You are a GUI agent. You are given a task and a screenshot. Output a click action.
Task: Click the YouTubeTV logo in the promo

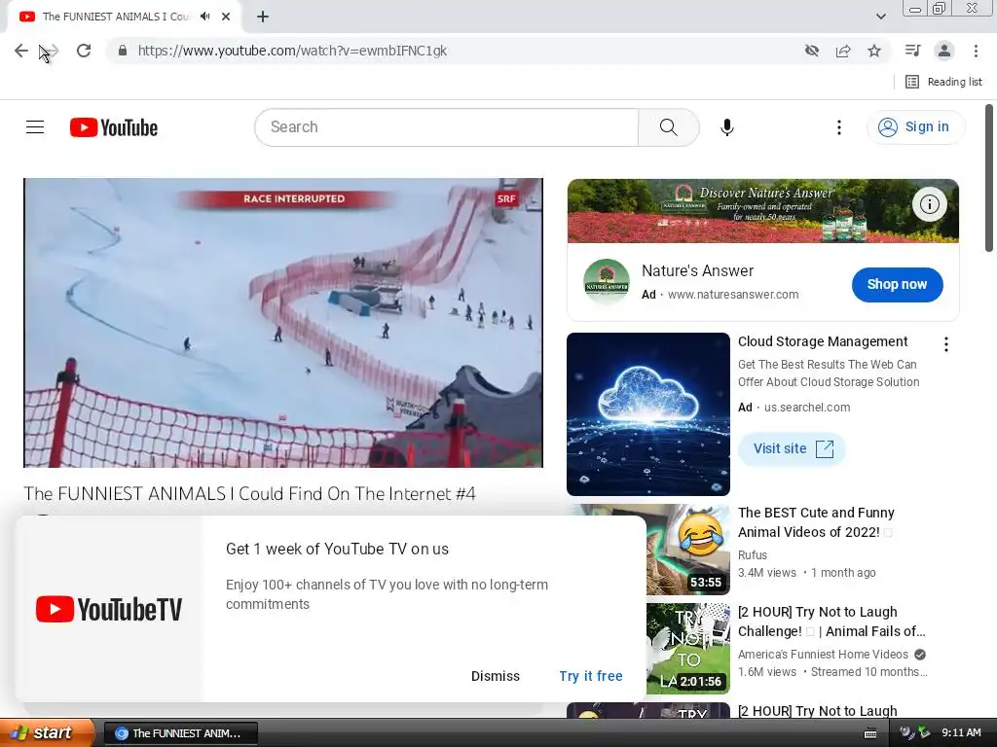coord(109,609)
